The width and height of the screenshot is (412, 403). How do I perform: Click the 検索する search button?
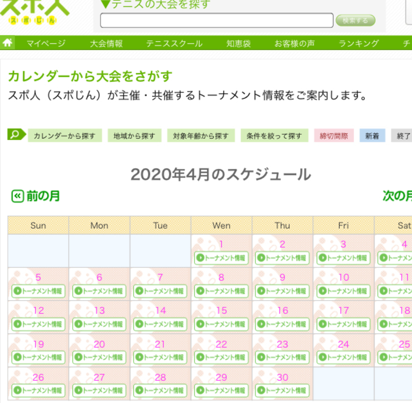click(355, 21)
